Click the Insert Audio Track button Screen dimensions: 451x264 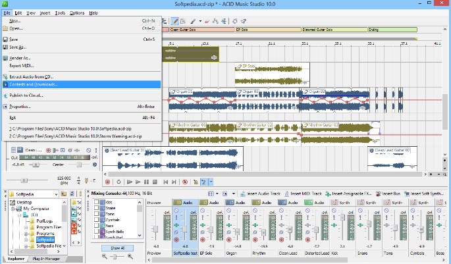point(260,194)
